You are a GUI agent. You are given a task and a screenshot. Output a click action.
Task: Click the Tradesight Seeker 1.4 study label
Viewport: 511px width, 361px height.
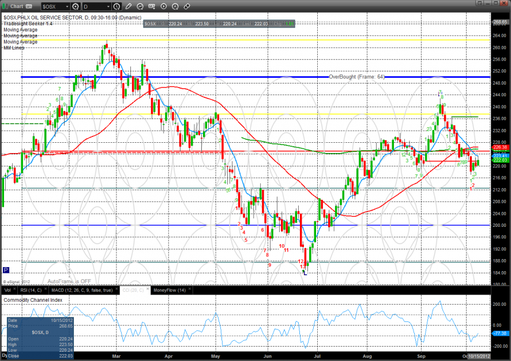pyautogui.click(x=28, y=24)
